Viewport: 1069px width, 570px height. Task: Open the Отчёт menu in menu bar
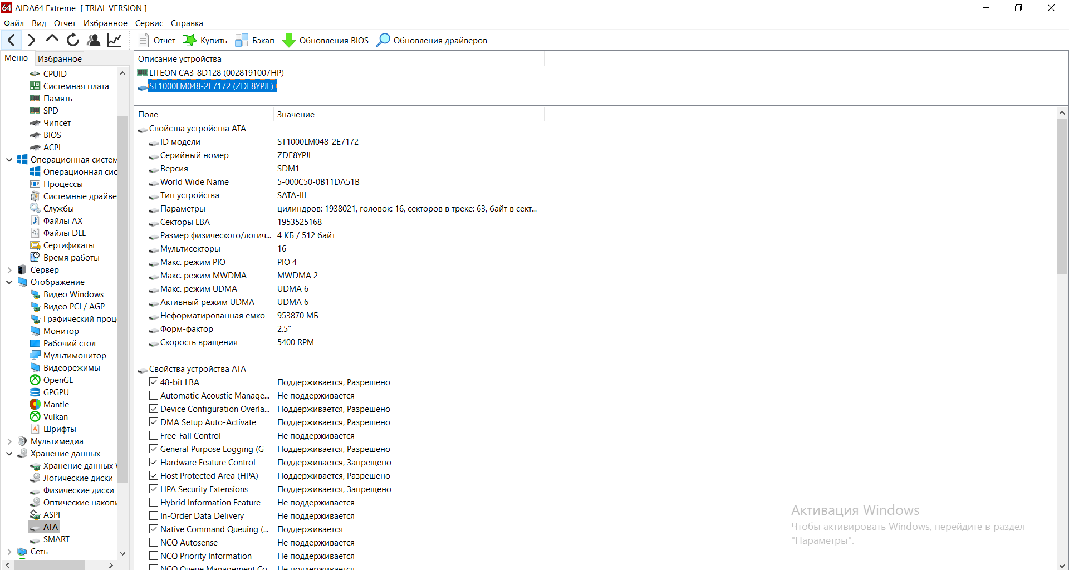tap(65, 23)
